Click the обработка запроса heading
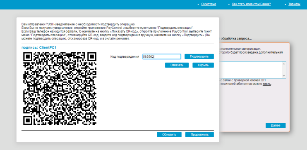 (x=236, y=39)
